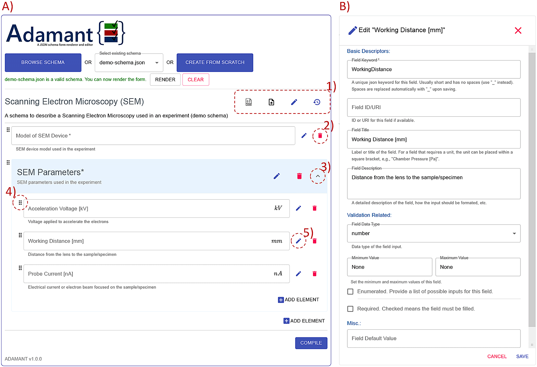Delete the Probe Current field
537x367 pixels.
314,273
